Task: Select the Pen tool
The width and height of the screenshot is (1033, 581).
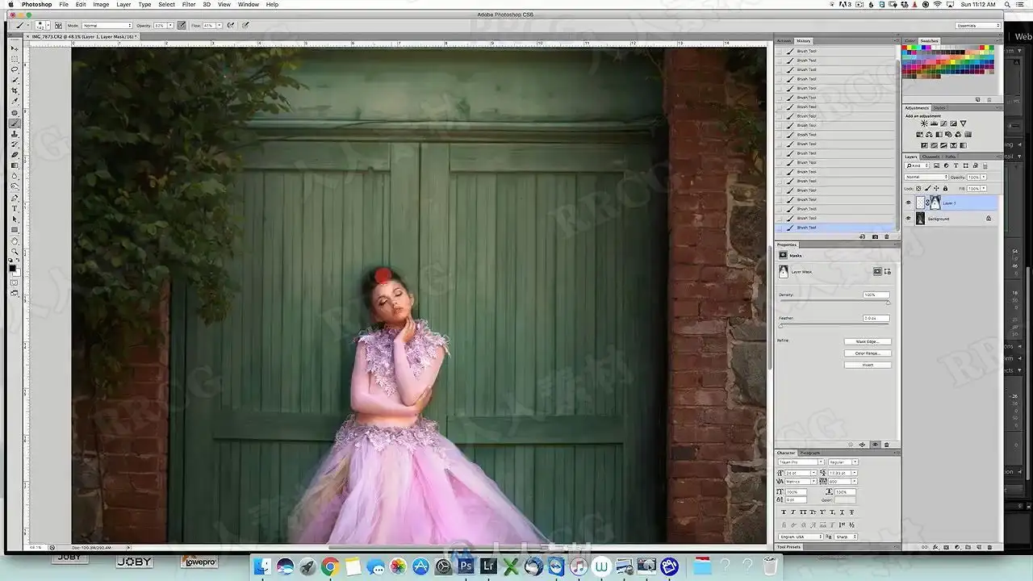Action: (15, 198)
